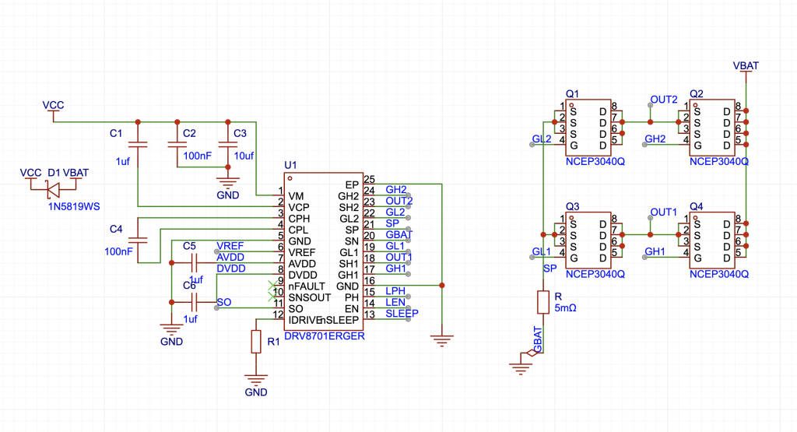Click the LPH net label at PH pin
The height and width of the screenshot is (432, 797).
point(395,291)
